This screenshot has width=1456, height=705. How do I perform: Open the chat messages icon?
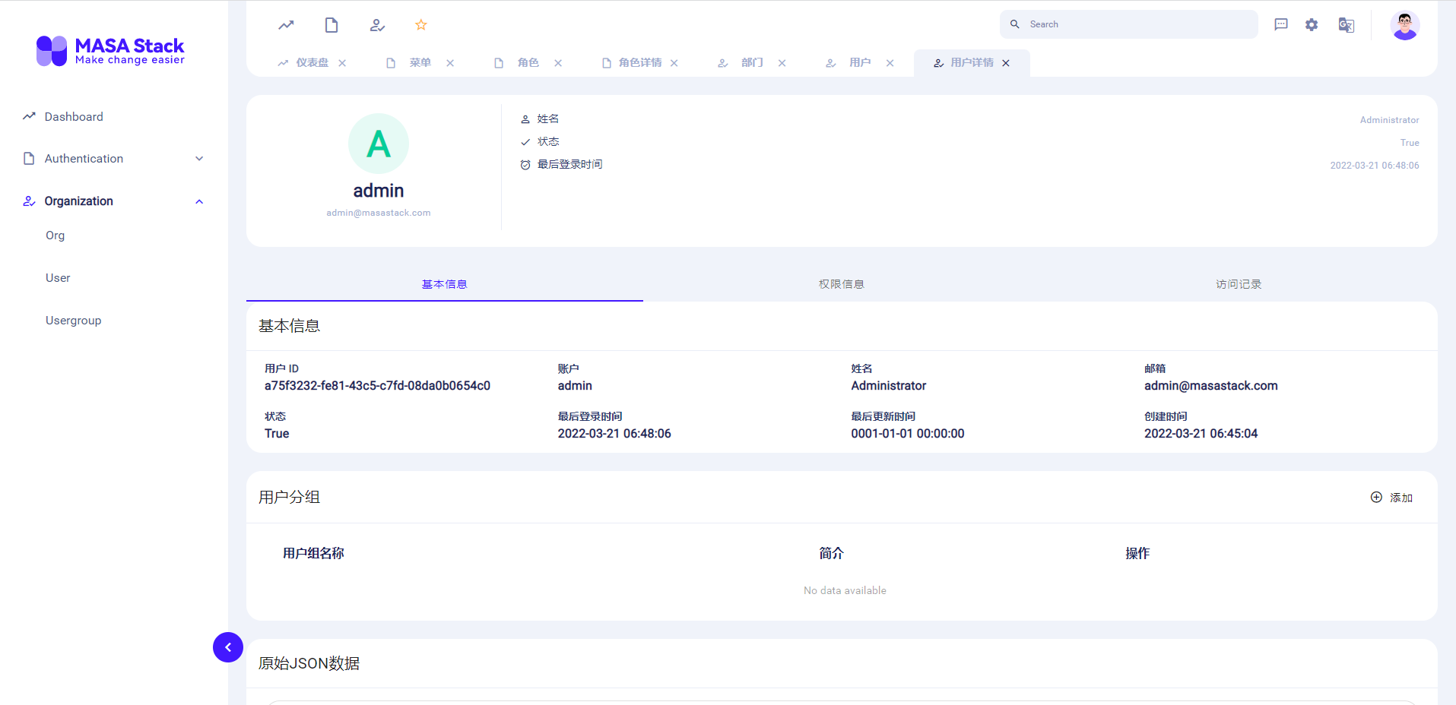(1281, 24)
